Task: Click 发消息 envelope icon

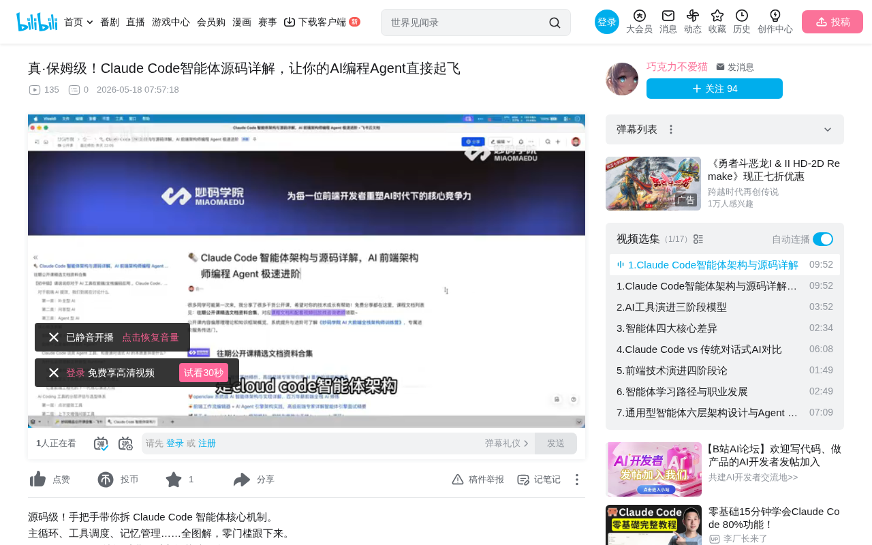Action: (720, 67)
